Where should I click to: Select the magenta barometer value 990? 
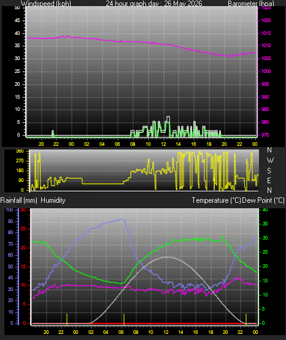265,97
